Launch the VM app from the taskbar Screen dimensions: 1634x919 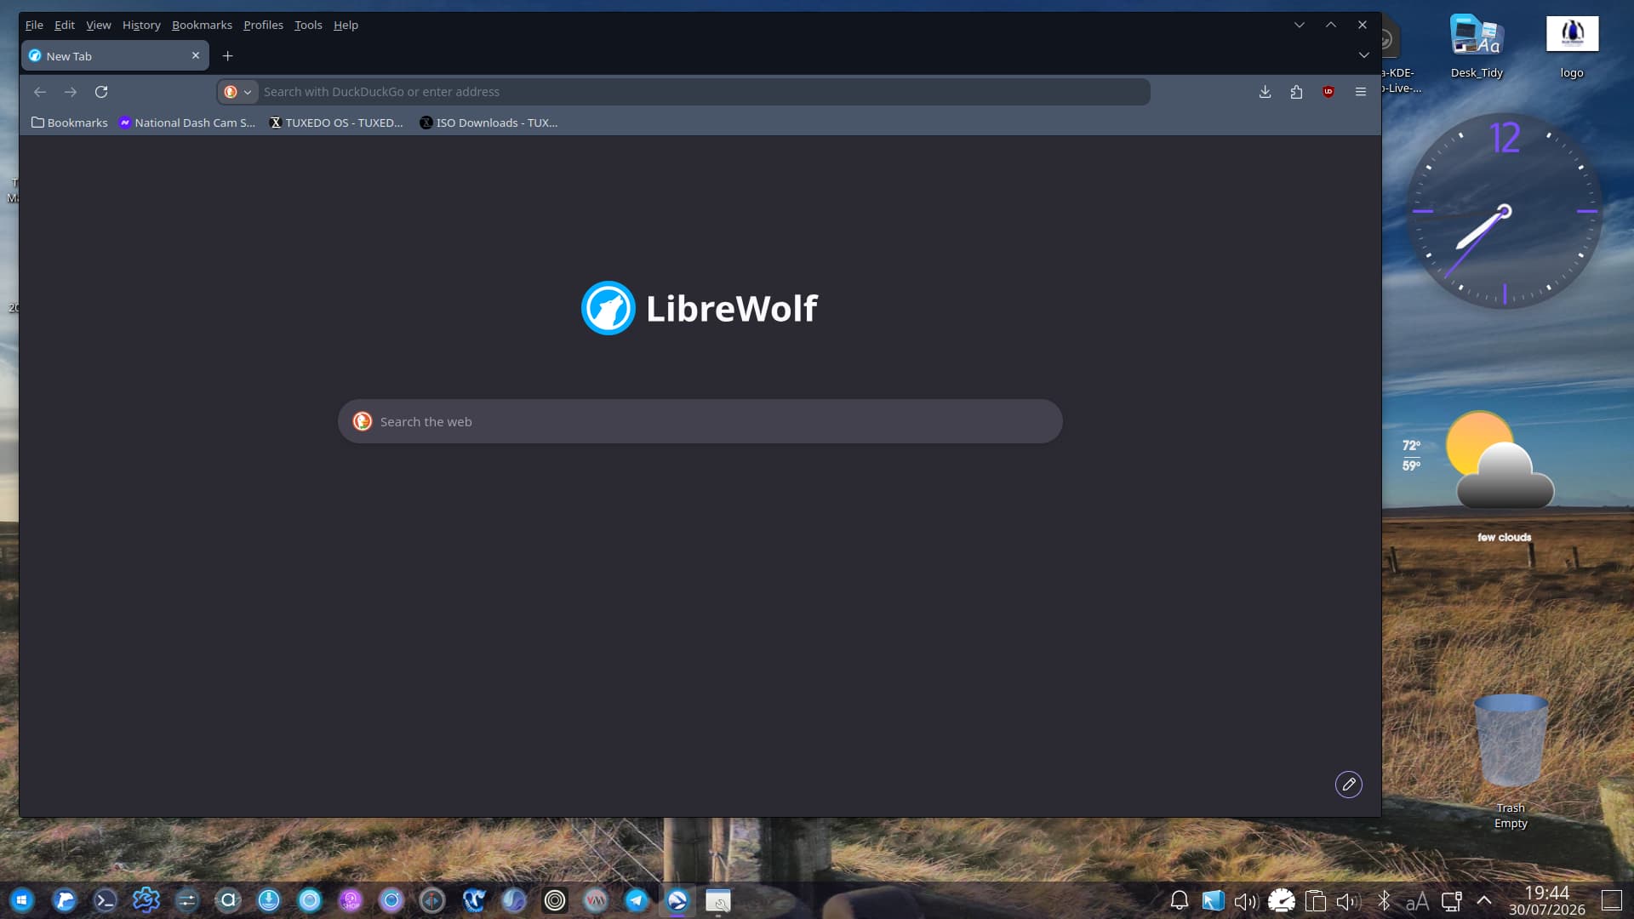pos(596,900)
